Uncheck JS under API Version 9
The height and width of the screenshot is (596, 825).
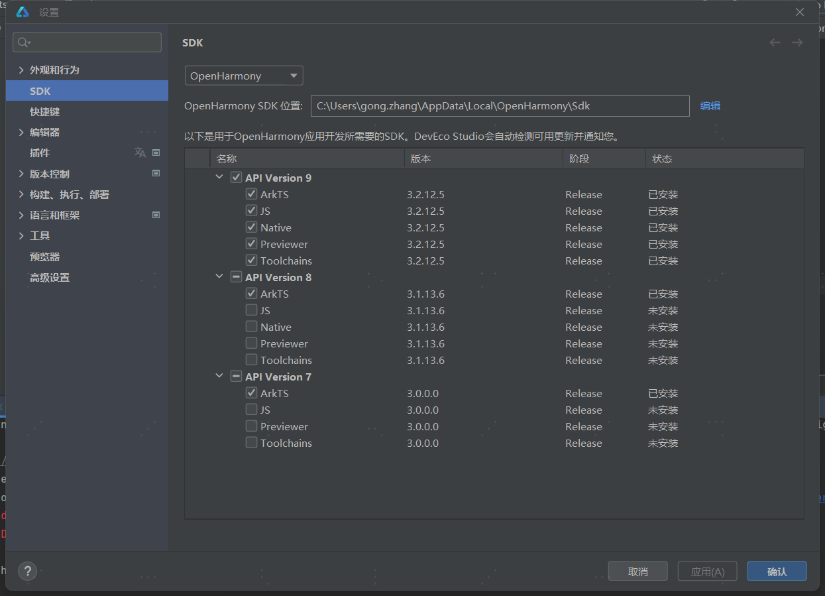coord(251,211)
